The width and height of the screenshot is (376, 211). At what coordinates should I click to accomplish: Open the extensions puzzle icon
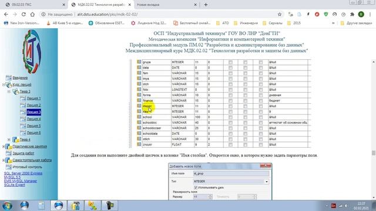coord(352,14)
